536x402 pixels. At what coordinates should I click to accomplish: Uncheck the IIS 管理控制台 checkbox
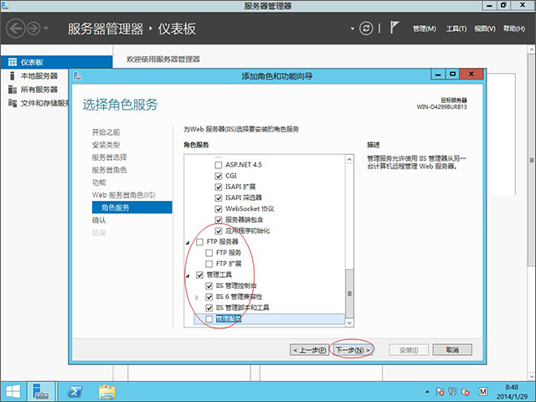(209, 286)
